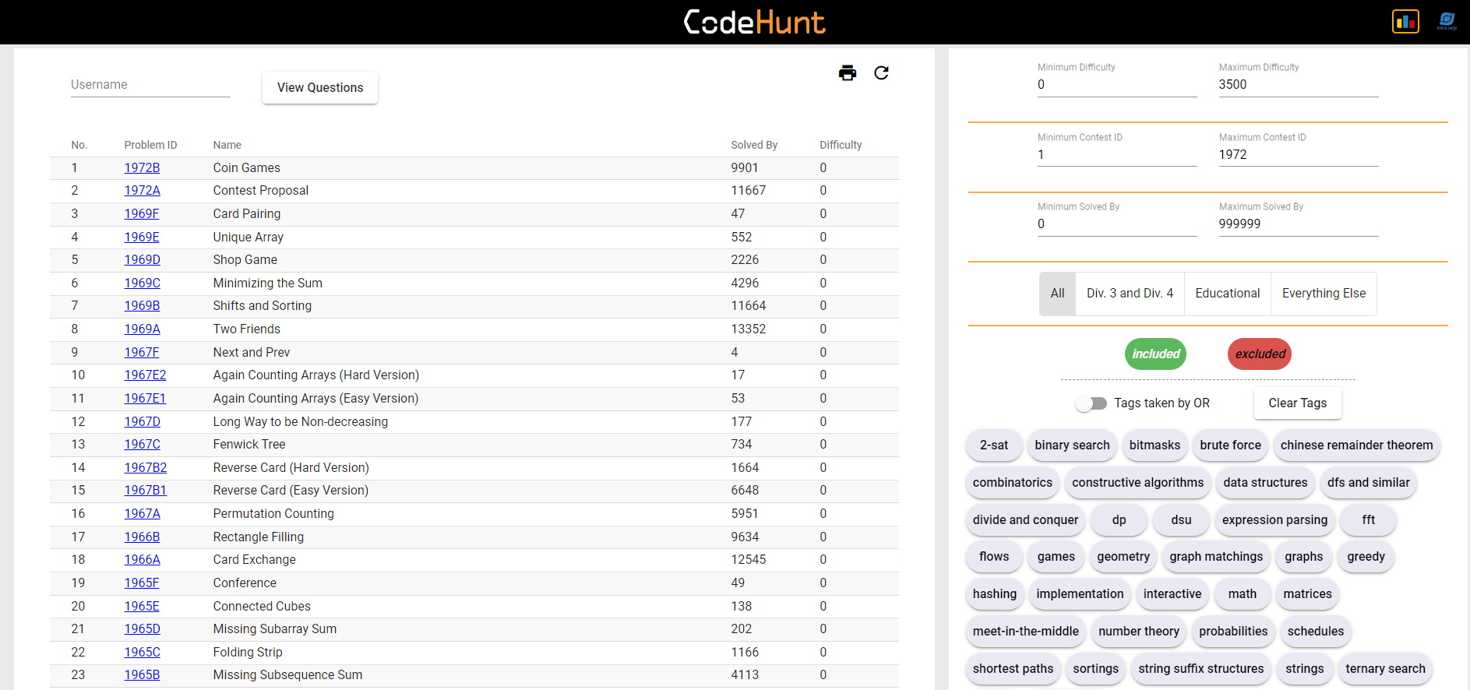
Task: Select the combinatorics tag
Action: pyautogui.click(x=1012, y=483)
